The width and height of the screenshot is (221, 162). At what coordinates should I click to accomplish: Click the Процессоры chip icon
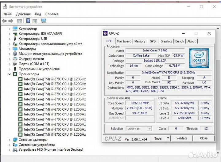pos(15,74)
